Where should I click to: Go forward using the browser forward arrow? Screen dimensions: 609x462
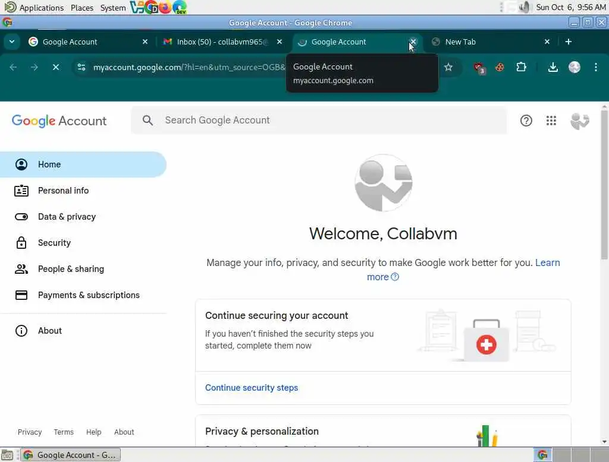point(34,67)
